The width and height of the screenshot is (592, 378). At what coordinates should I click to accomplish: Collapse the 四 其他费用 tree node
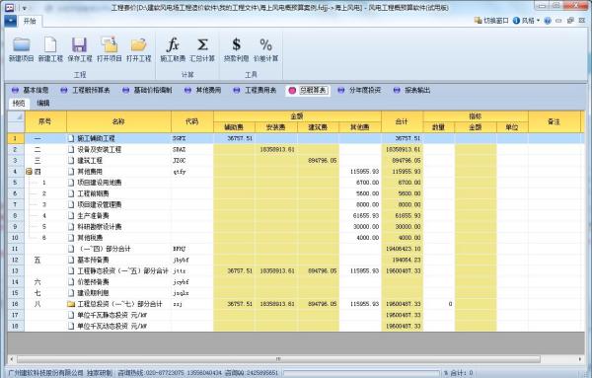pyautogui.click(x=29, y=172)
